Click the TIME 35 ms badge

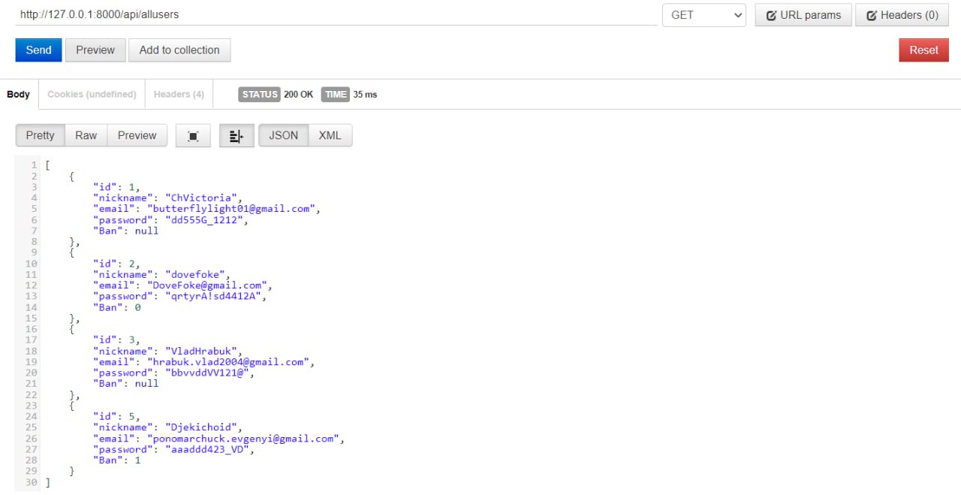click(349, 95)
